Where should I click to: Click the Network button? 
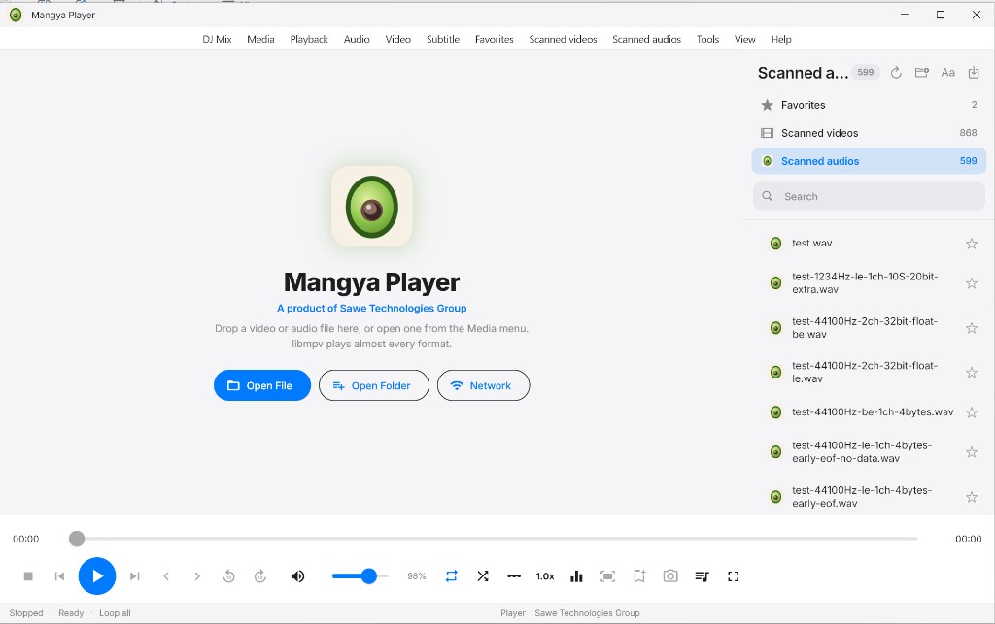point(484,385)
